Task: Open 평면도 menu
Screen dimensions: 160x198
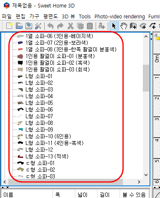Action: tap(51, 17)
